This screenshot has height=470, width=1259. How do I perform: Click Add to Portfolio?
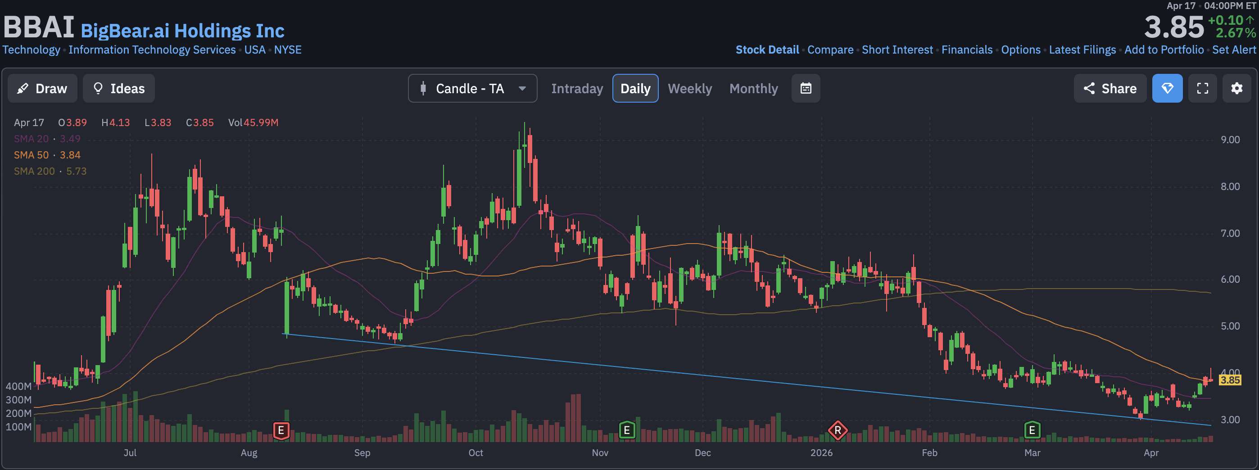click(x=1164, y=50)
